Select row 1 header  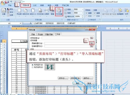click(x=4, y=42)
